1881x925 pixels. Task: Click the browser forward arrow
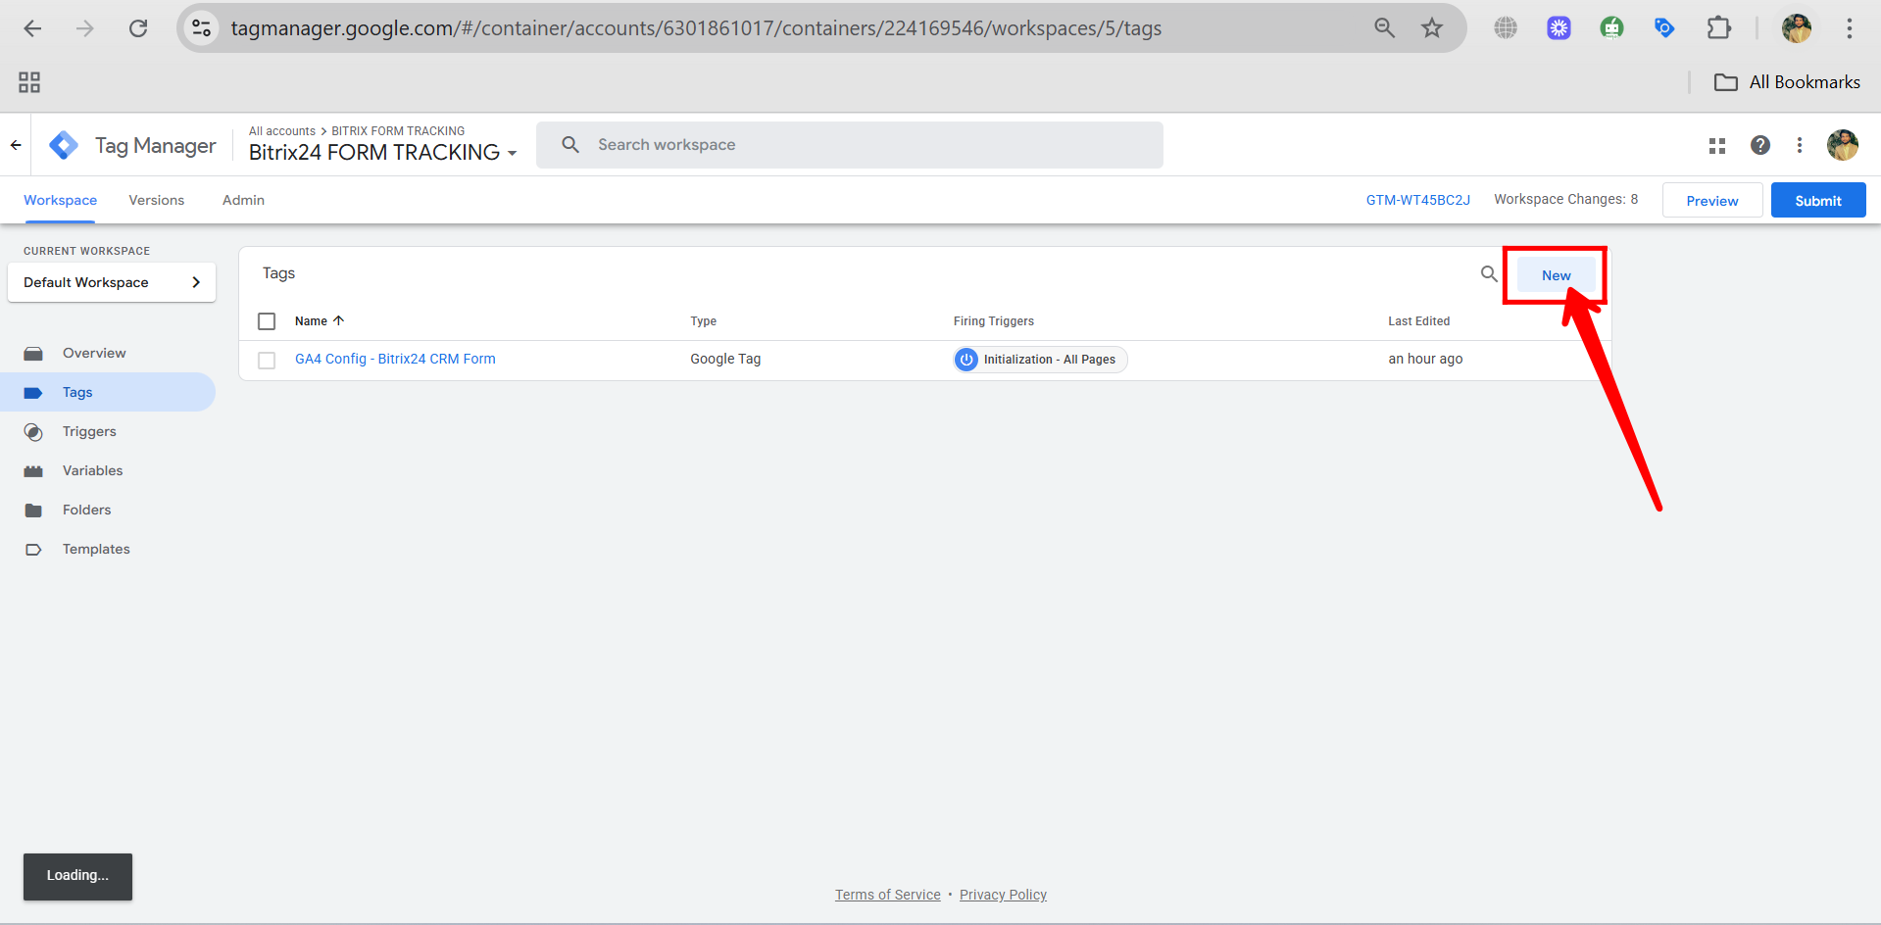click(x=85, y=28)
